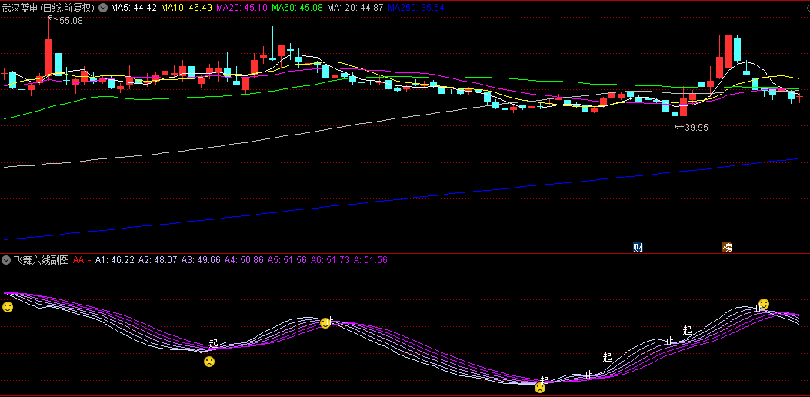This screenshot has height=397, width=810.
Task: Open the dropdown arrow beside 飞舞六线副图
Action: (6, 260)
